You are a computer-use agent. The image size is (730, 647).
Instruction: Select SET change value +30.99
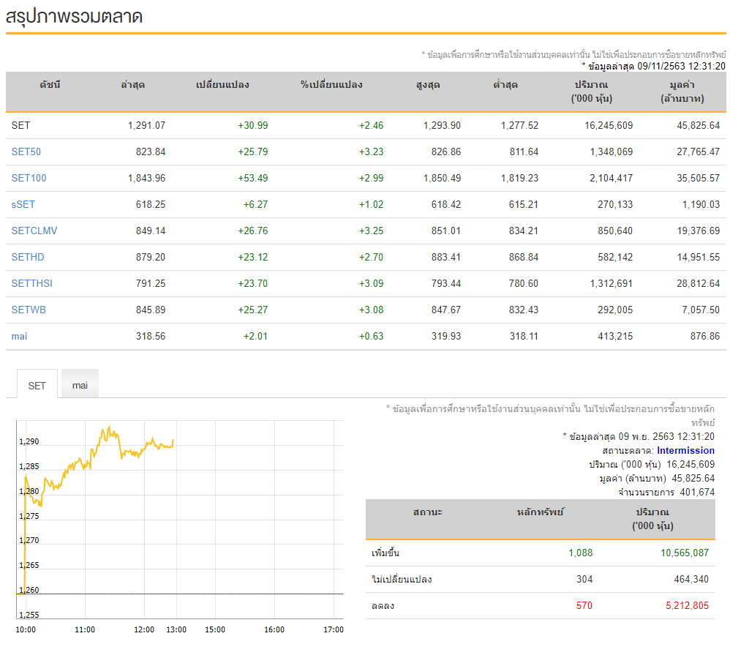pyautogui.click(x=253, y=125)
